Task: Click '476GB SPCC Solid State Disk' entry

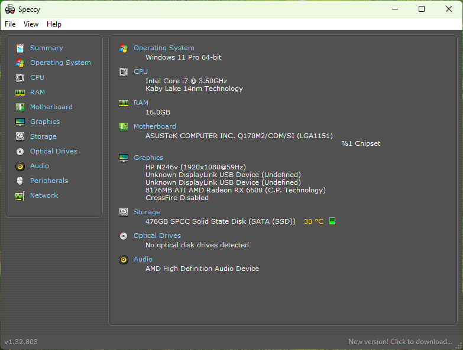Action: [x=221, y=221]
